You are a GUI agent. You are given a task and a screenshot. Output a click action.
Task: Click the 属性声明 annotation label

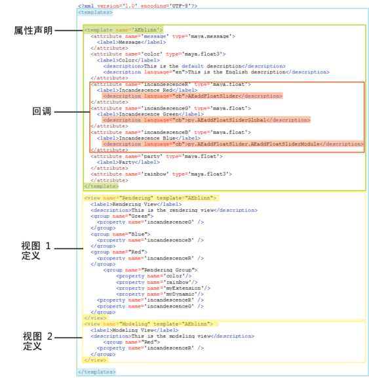click(x=33, y=30)
